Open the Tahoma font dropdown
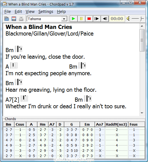 click(x=64, y=19)
